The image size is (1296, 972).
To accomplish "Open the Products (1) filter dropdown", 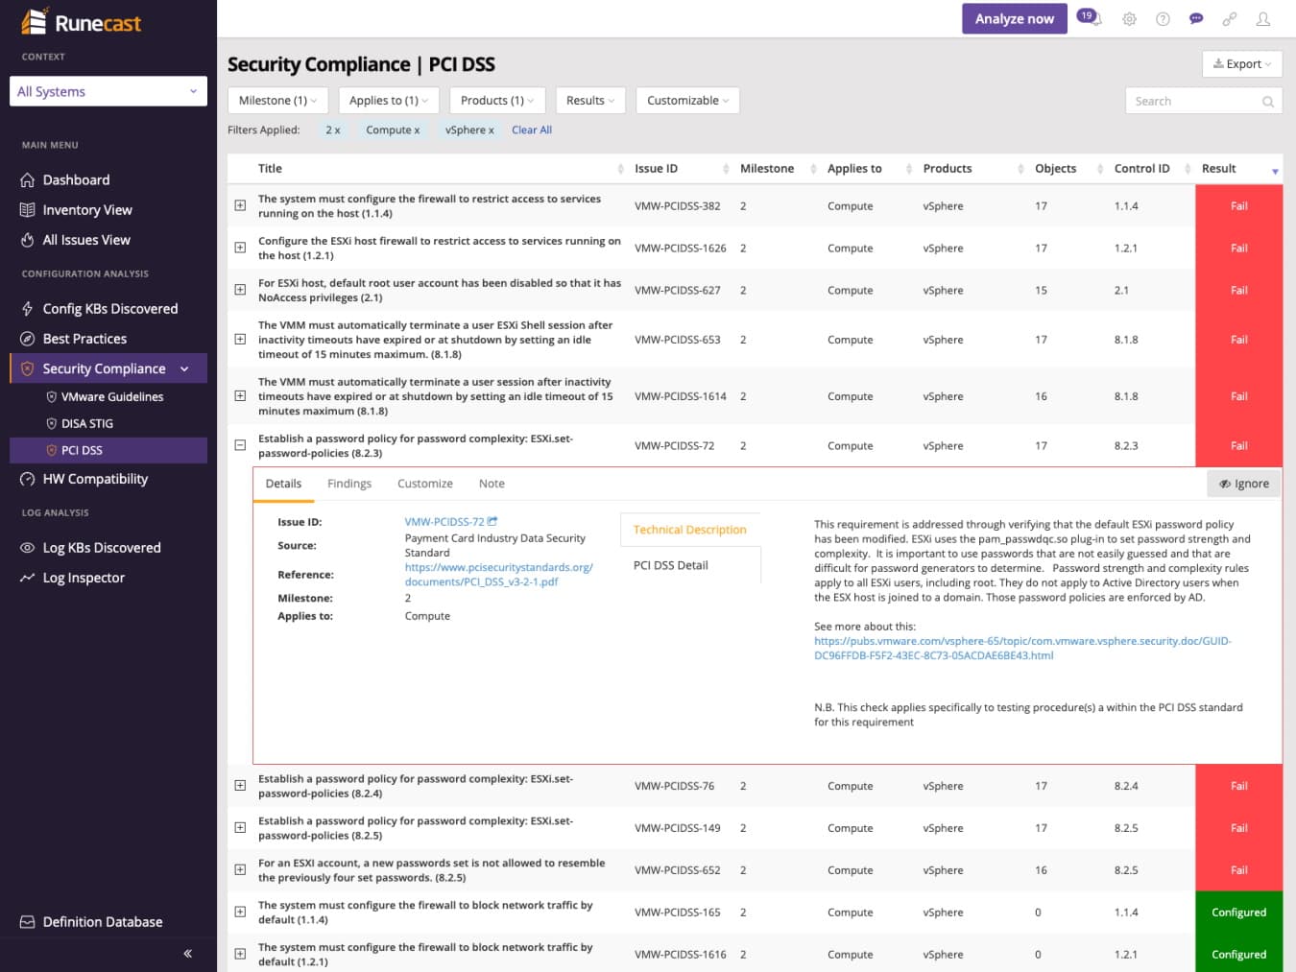I will pyautogui.click(x=497, y=101).
